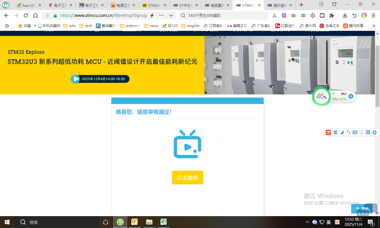Open the browser home page

click(35, 15)
